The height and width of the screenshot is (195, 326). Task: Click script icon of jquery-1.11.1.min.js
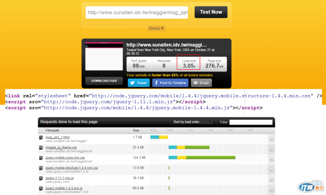[x=41, y=178]
